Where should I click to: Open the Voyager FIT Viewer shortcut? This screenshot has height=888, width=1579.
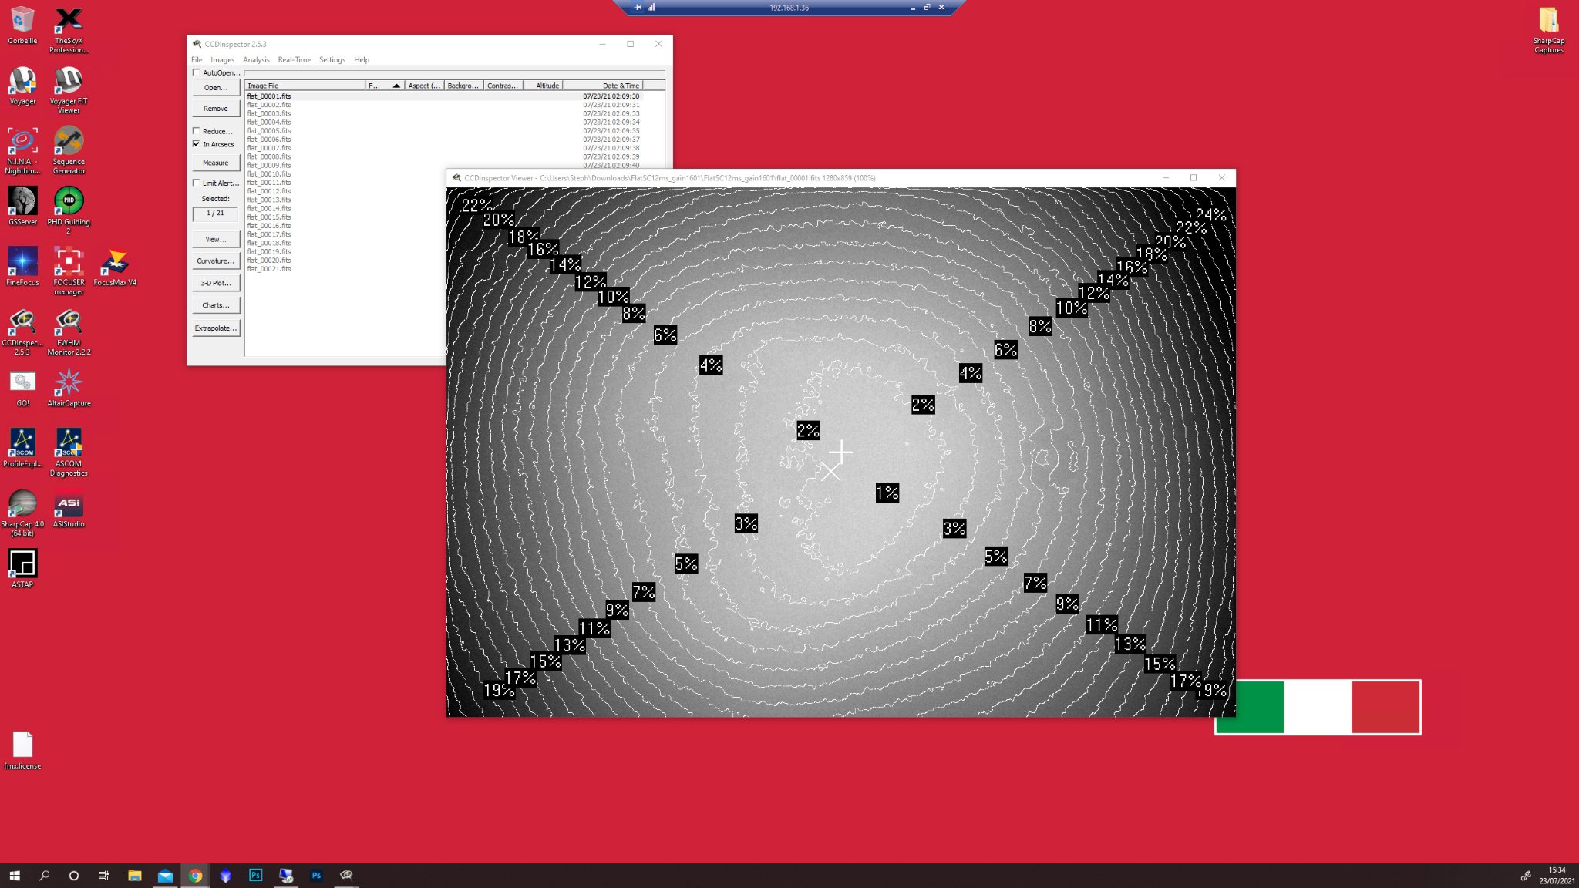(x=69, y=89)
